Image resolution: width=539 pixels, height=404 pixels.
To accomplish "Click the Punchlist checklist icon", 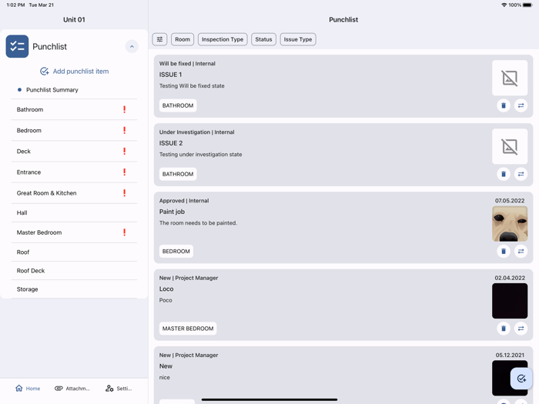I will [17, 46].
